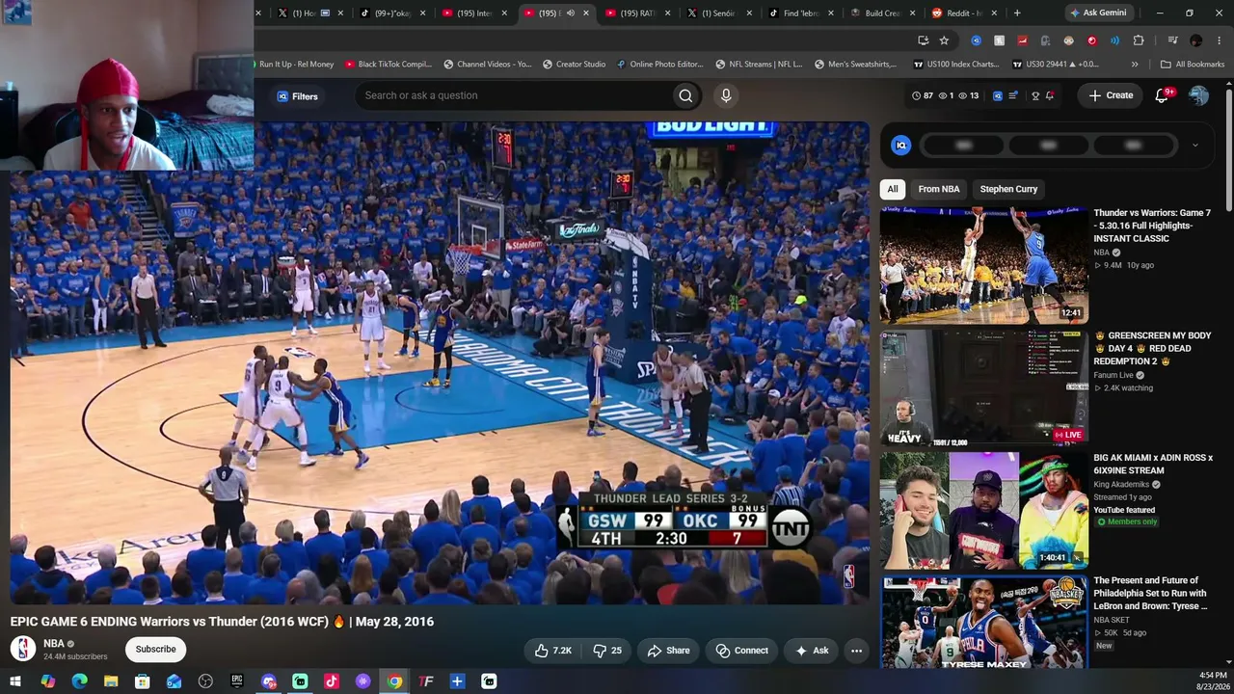This screenshot has height=694, width=1234.
Task: Dislike the video showing 25
Action: (x=607, y=651)
